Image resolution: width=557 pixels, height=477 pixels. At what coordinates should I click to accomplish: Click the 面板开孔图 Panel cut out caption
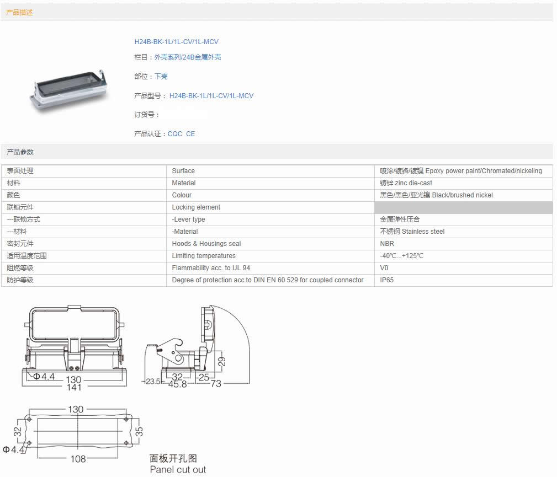[x=177, y=464]
